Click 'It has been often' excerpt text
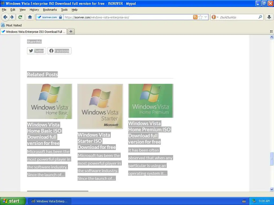This screenshot has height=205, width=274. pos(144,150)
